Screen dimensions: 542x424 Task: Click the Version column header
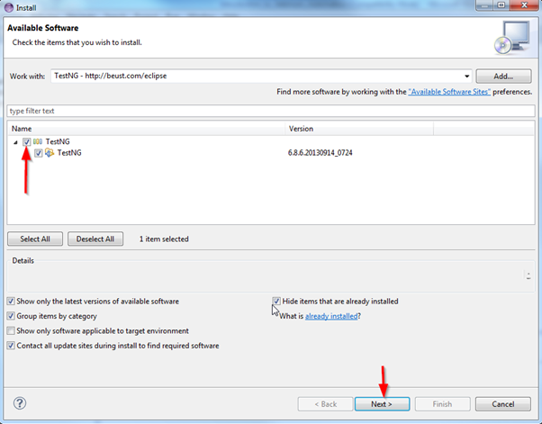click(x=359, y=129)
